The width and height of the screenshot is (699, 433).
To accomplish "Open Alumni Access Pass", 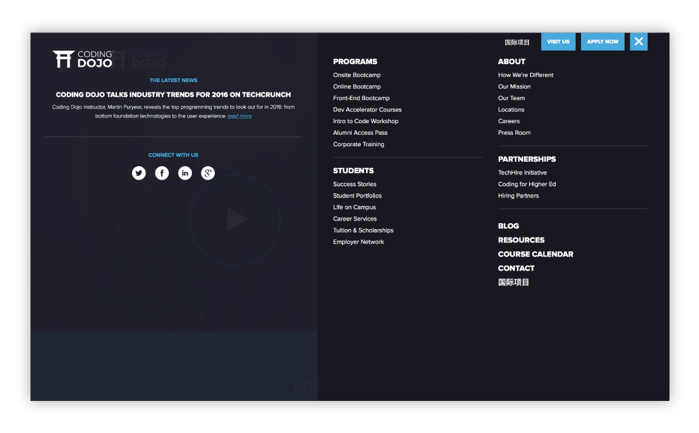I will tap(360, 133).
